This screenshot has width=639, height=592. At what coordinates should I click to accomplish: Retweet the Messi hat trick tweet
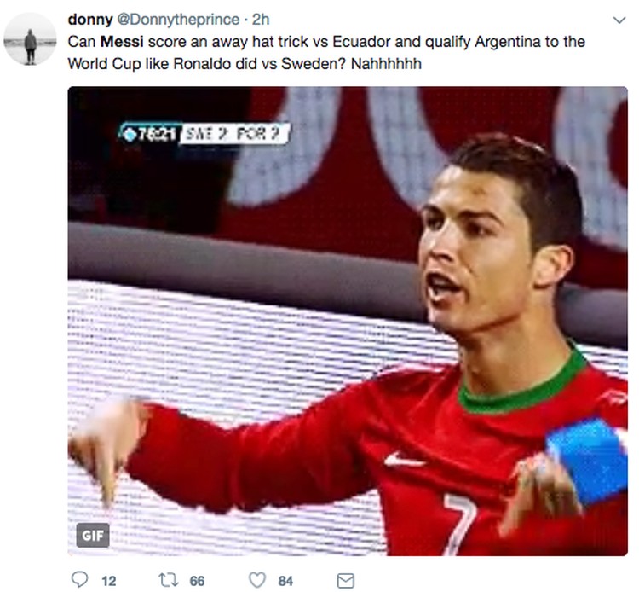pos(168,580)
